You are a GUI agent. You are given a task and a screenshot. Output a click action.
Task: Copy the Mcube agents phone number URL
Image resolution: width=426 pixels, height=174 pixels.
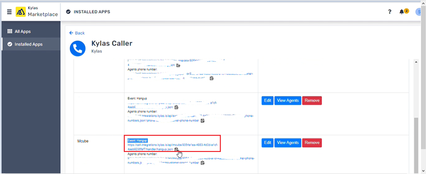pos(203,163)
